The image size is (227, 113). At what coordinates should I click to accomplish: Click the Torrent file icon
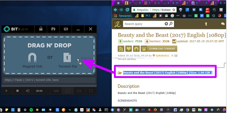click(x=67, y=58)
